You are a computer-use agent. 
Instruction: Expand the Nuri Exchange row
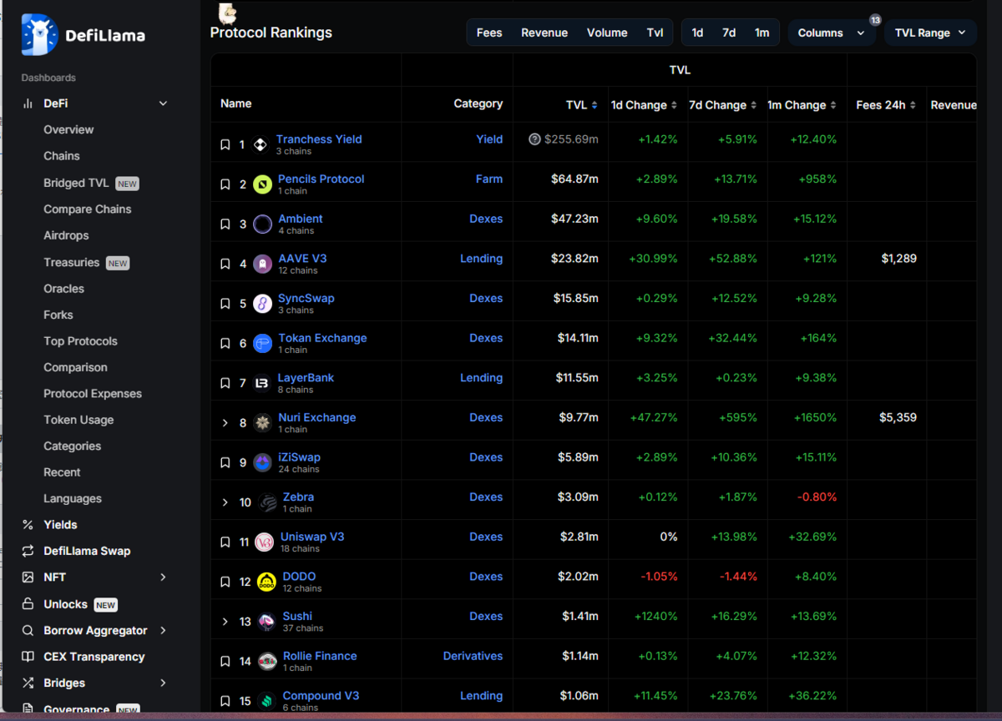pyautogui.click(x=225, y=421)
